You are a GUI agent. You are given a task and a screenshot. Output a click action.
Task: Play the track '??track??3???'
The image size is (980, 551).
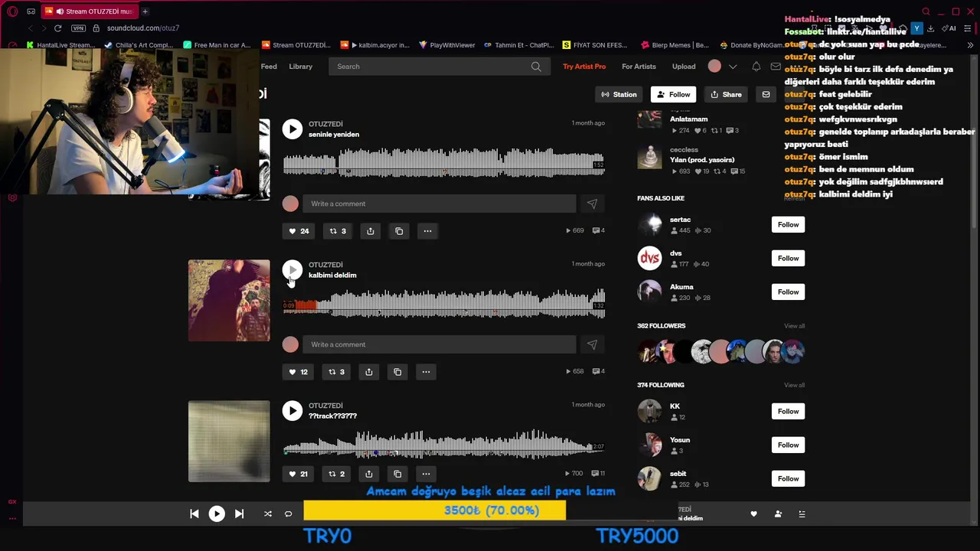pos(292,410)
